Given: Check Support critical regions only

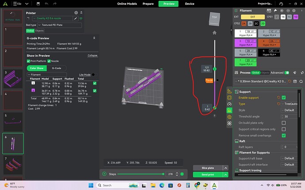Looking at the screenshot, I should coord(284,129).
